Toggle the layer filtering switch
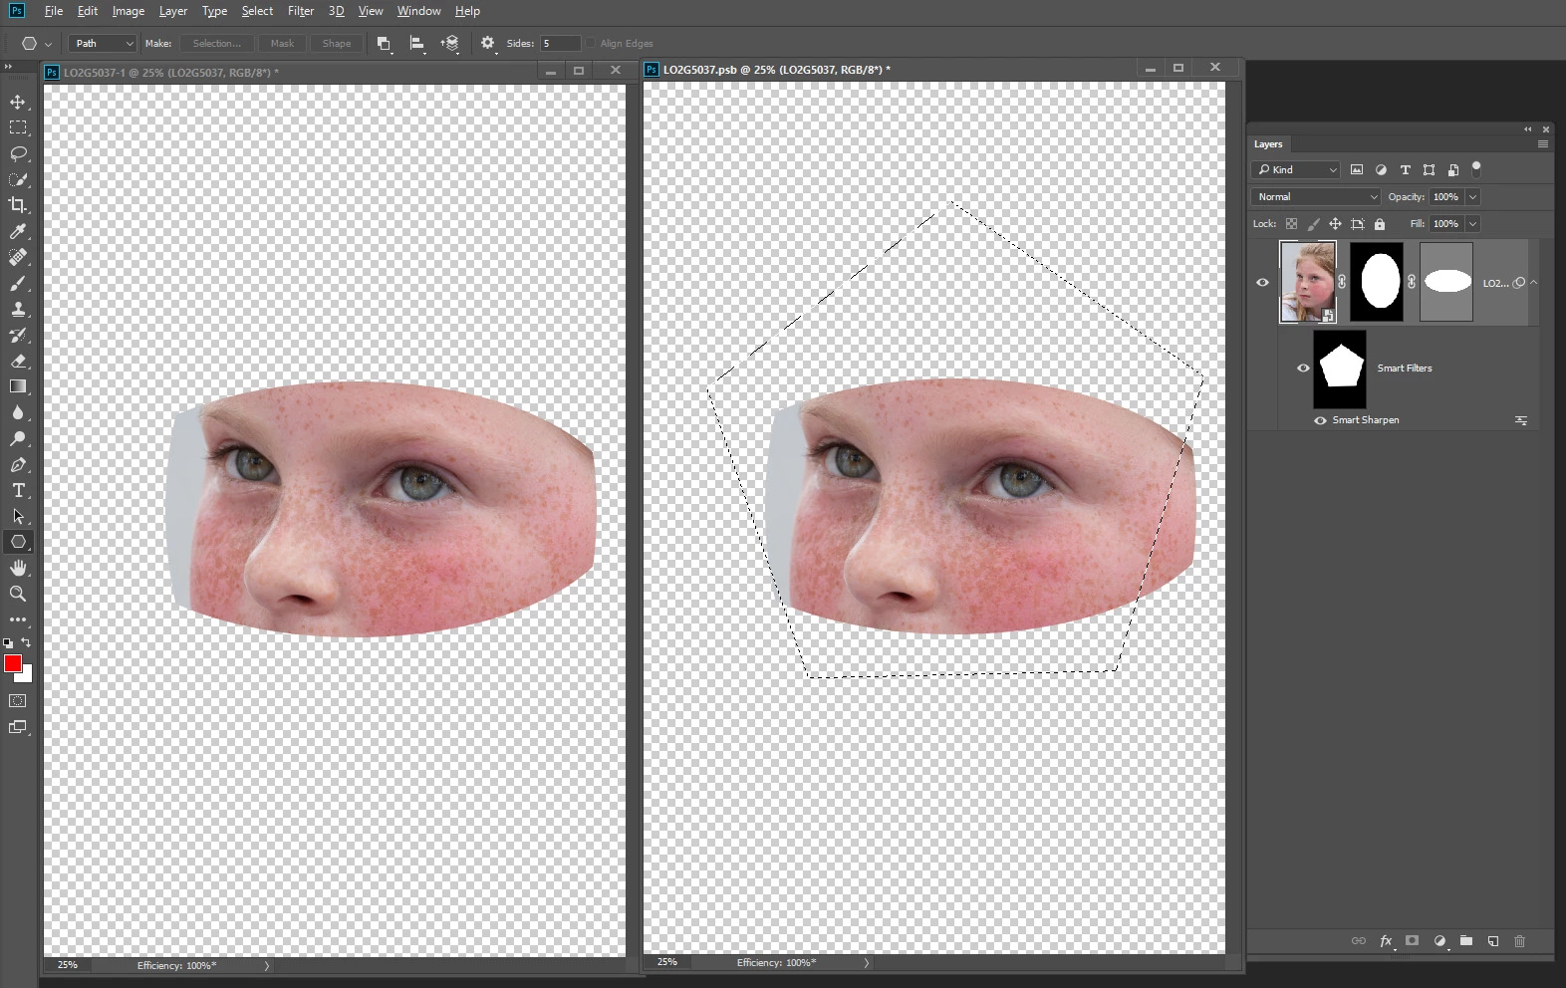Screen dimensions: 1566x988 coord(1476,168)
